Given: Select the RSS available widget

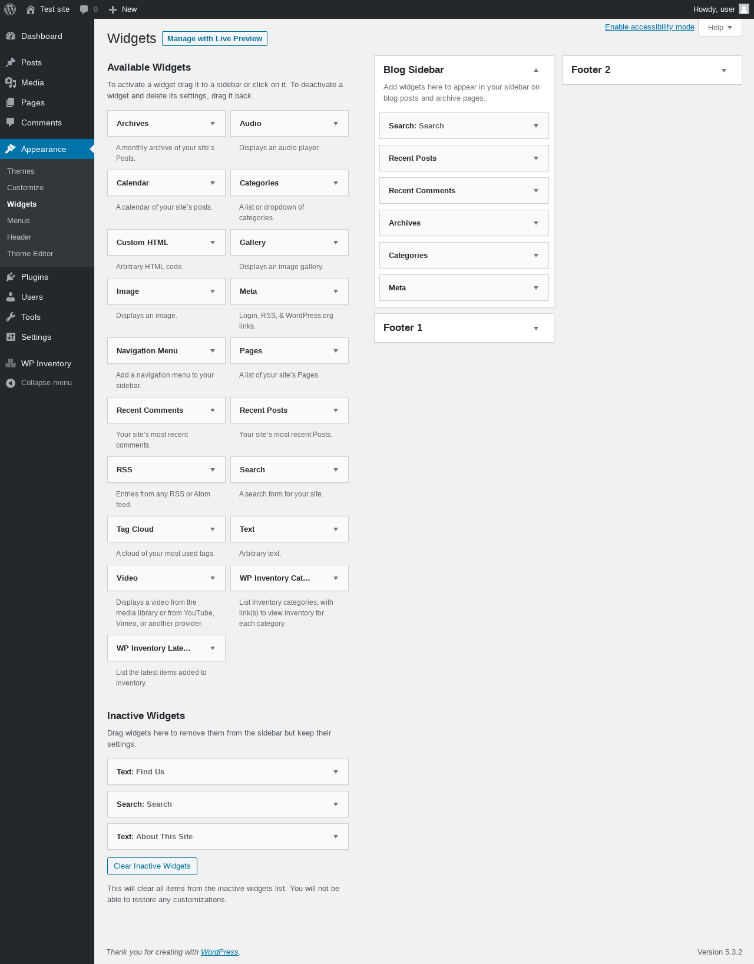Looking at the screenshot, I should click(166, 470).
